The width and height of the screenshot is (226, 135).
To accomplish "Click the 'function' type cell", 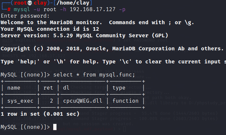I will [125, 101].
